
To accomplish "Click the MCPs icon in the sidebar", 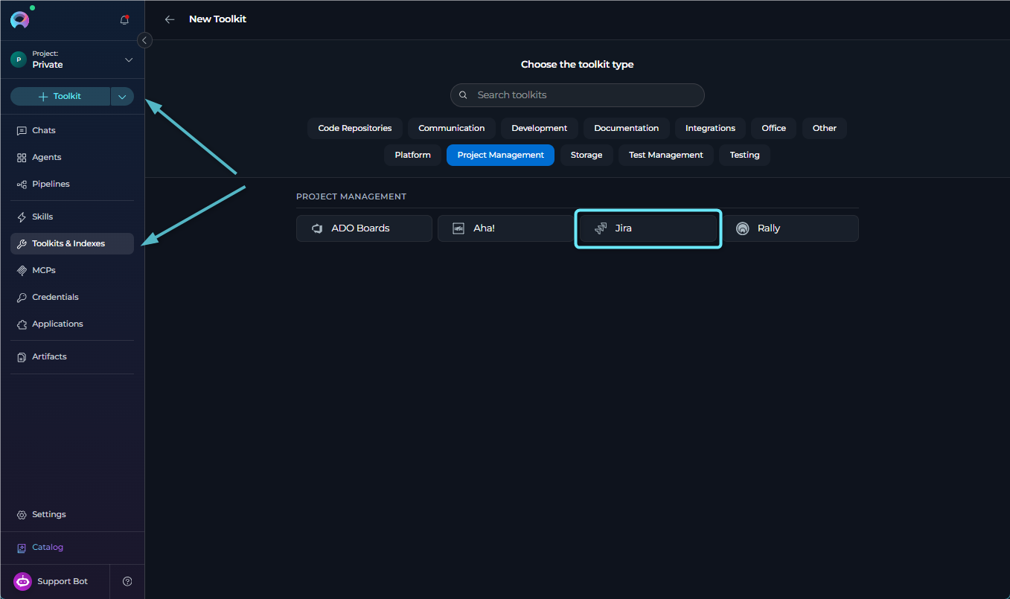I will [22, 271].
